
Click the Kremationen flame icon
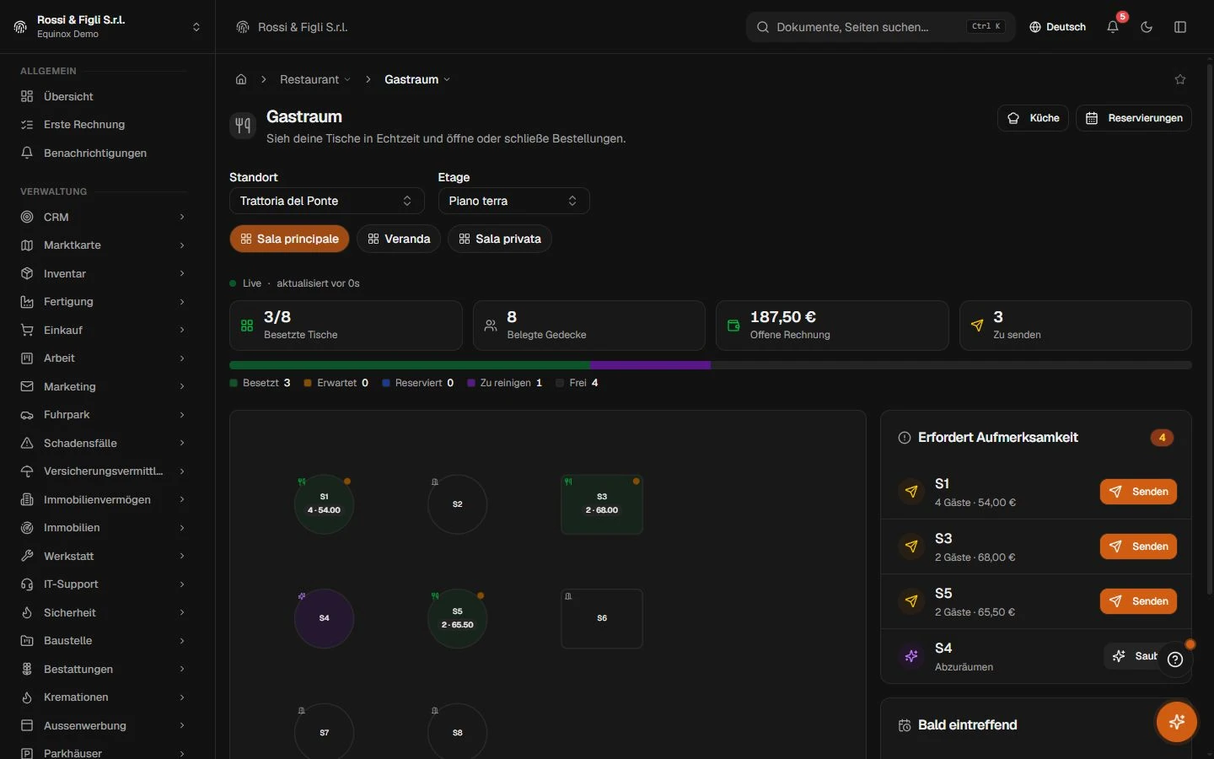click(27, 697)
